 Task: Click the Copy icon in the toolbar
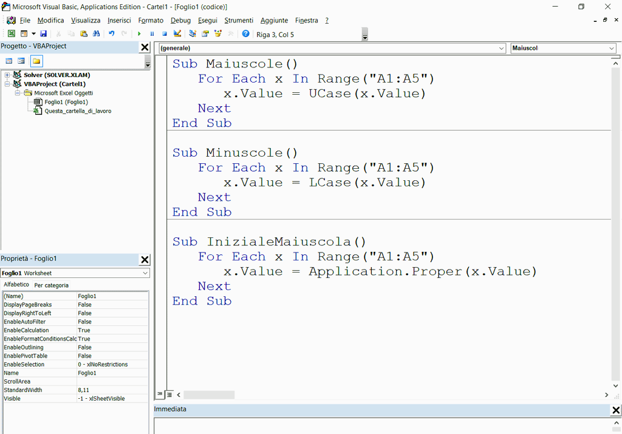[71, 34]
